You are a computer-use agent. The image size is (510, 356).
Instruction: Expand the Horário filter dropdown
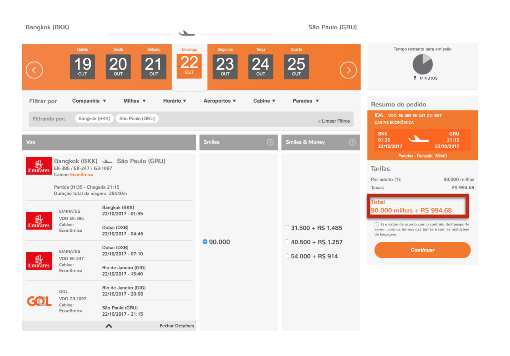[175, 101]
